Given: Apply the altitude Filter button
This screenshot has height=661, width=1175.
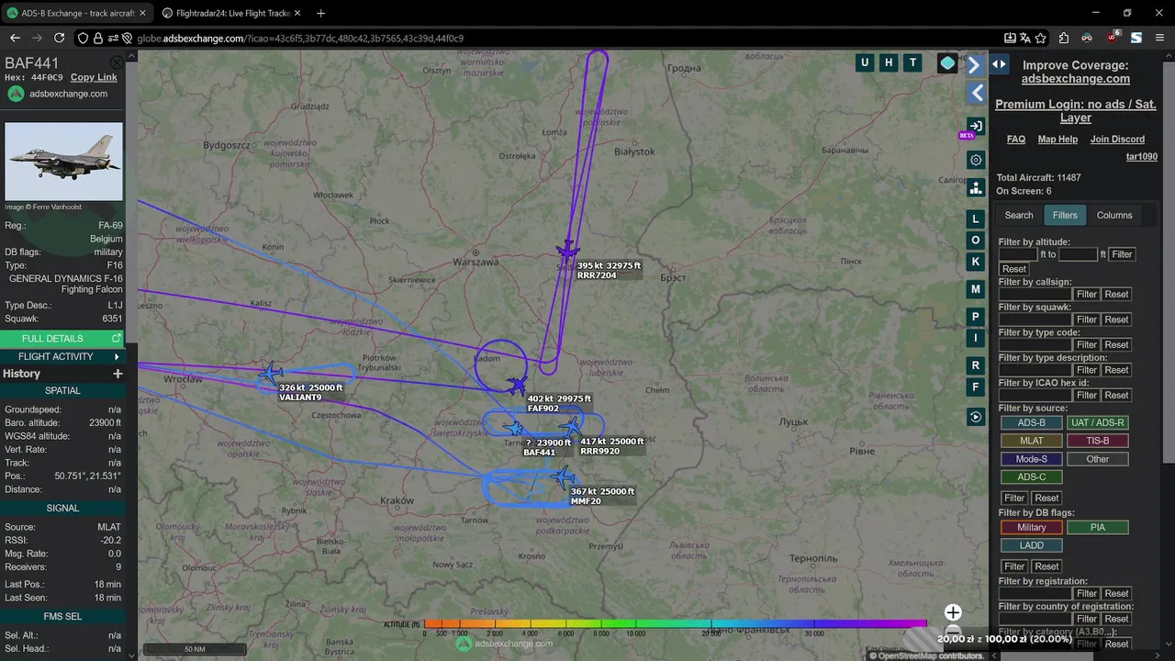Looking at the screenshot, I should 1122,254.
